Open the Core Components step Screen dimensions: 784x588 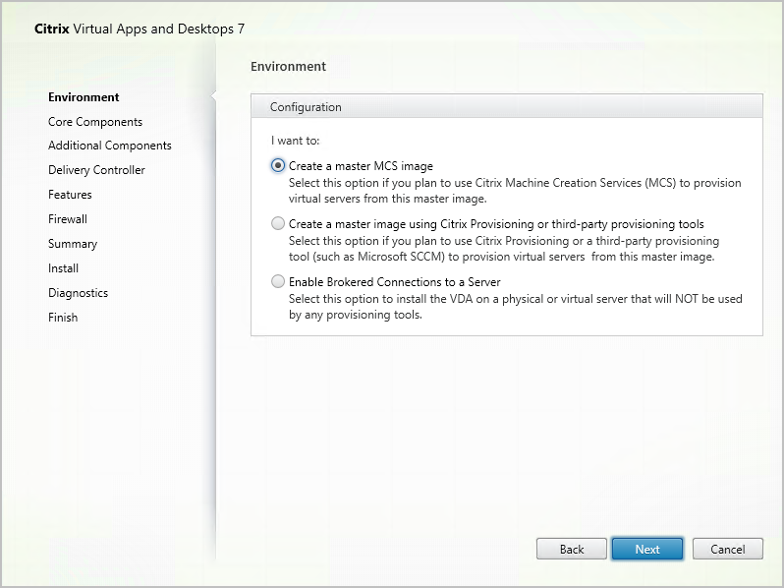click(x=95, y=122)
